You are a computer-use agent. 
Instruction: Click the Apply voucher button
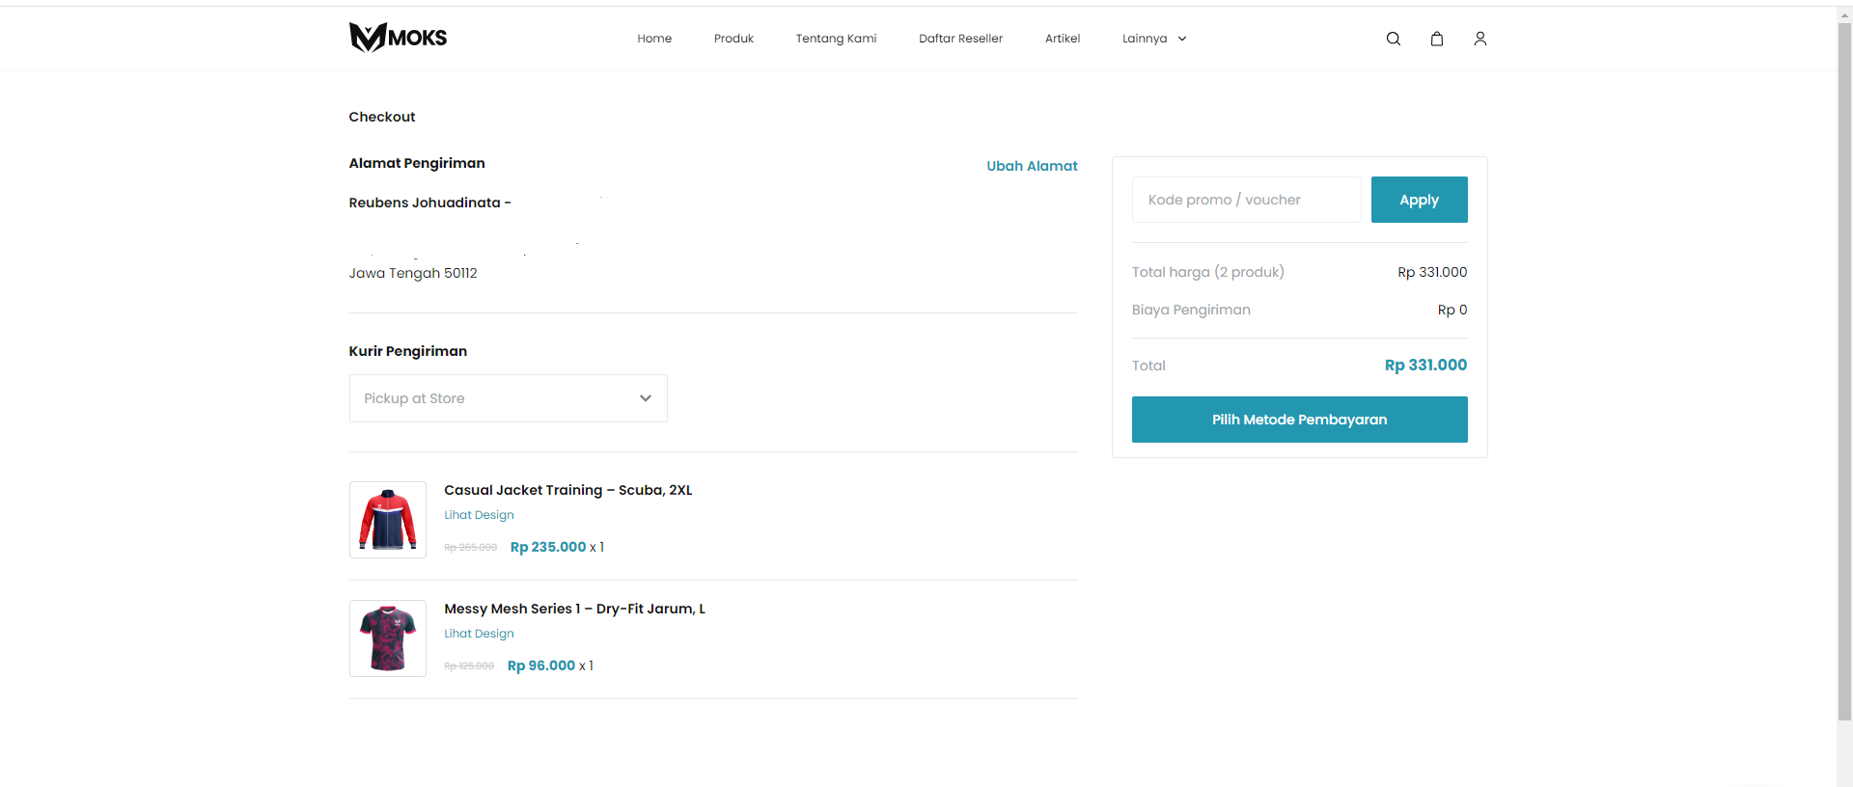pos(1419,200)
